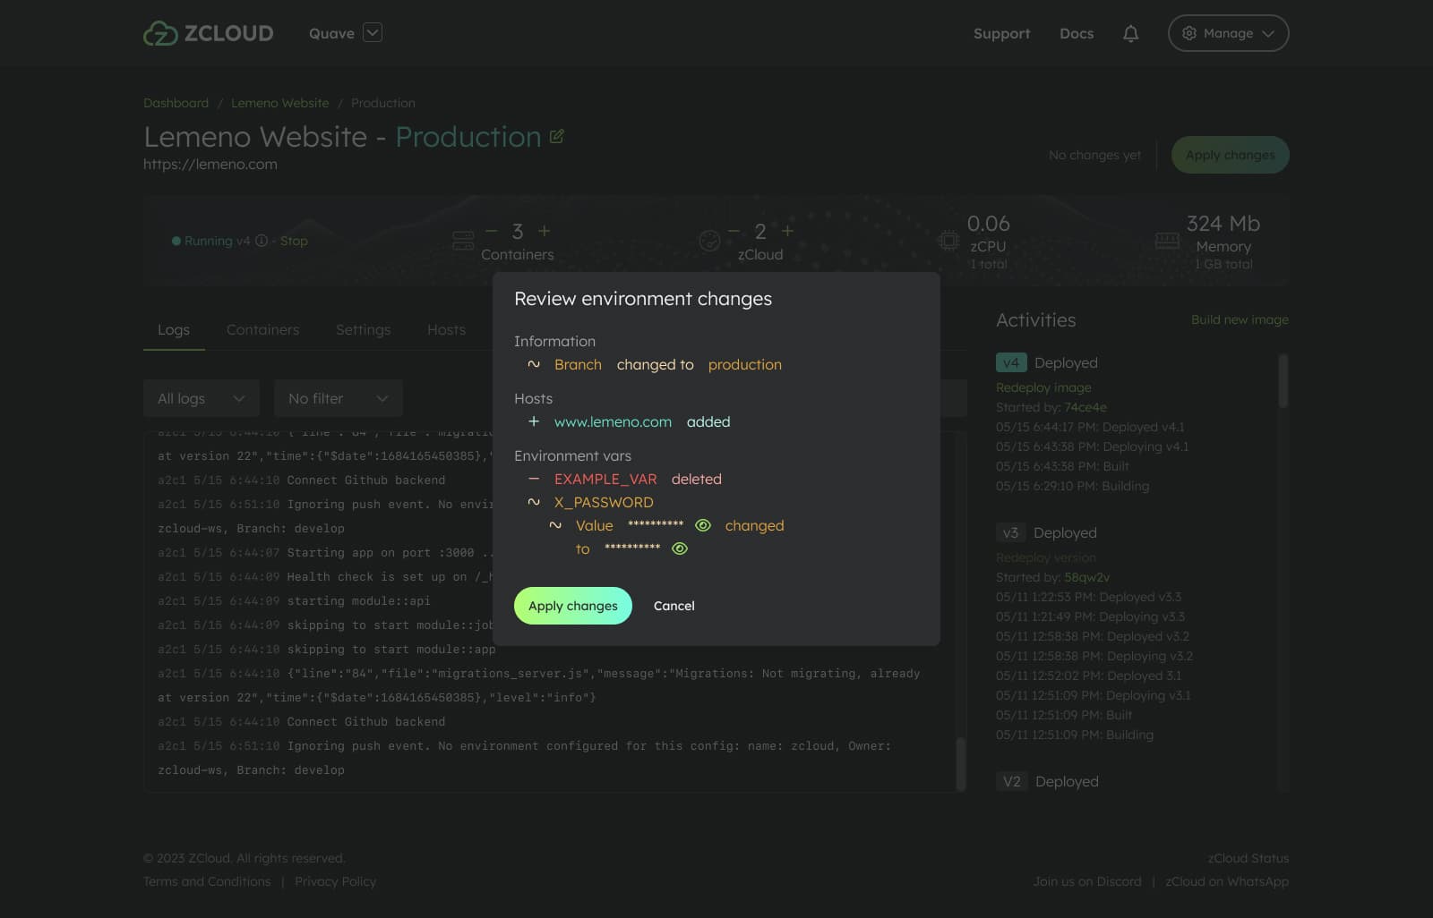
Task: Increase containers with the plus icon
Action: (x=544, y=231)
